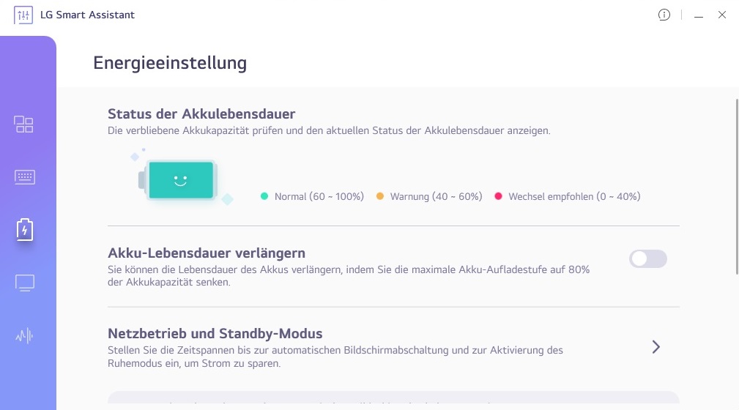
Task: Click the LG Smart Assistant logo icon
Action: tap(23, 15)
